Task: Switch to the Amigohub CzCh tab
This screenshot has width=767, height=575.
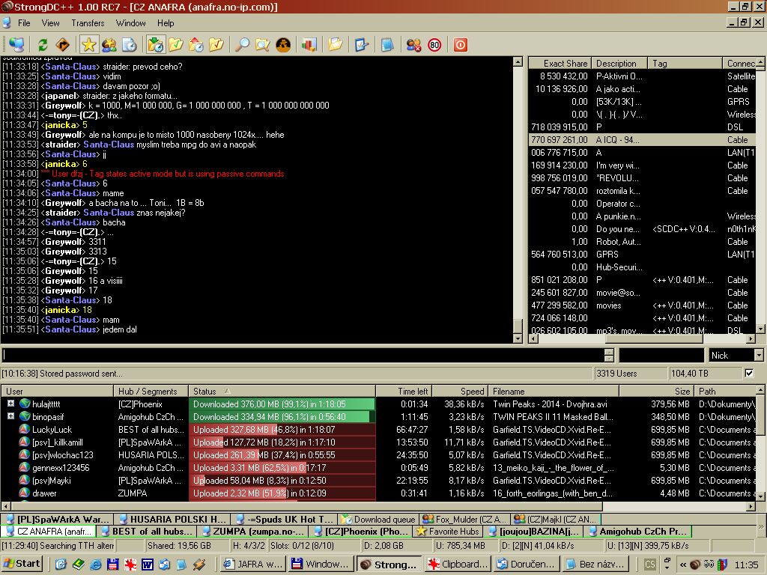Action: click(638, 532)
